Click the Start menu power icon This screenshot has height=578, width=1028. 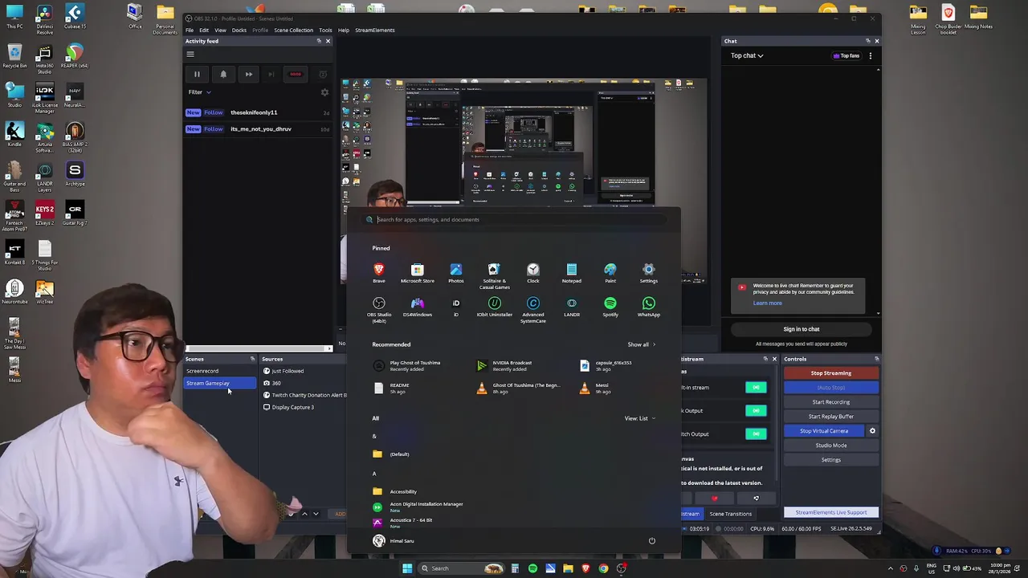[652, 541]
